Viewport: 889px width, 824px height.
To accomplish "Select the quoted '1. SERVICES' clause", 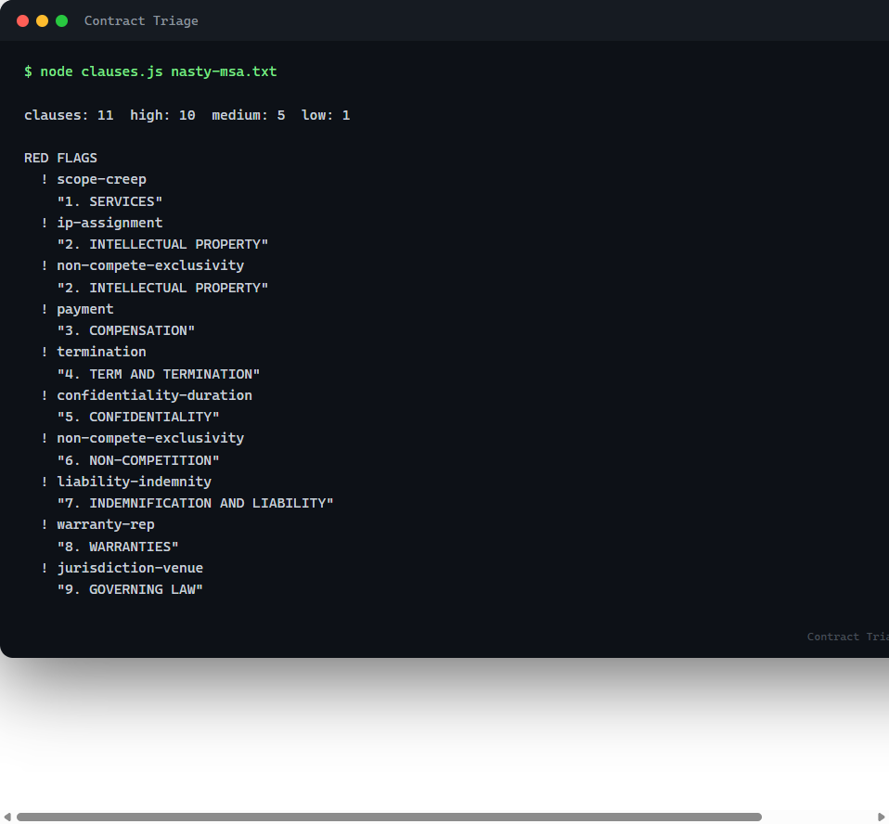I will pos(110,201).
